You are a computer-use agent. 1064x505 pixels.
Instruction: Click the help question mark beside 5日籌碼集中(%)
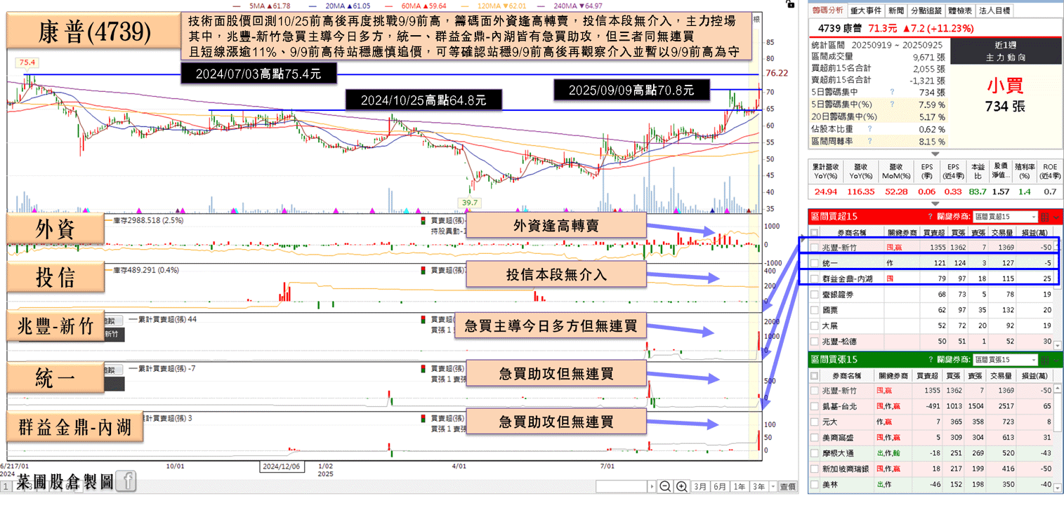click(892, 104)
